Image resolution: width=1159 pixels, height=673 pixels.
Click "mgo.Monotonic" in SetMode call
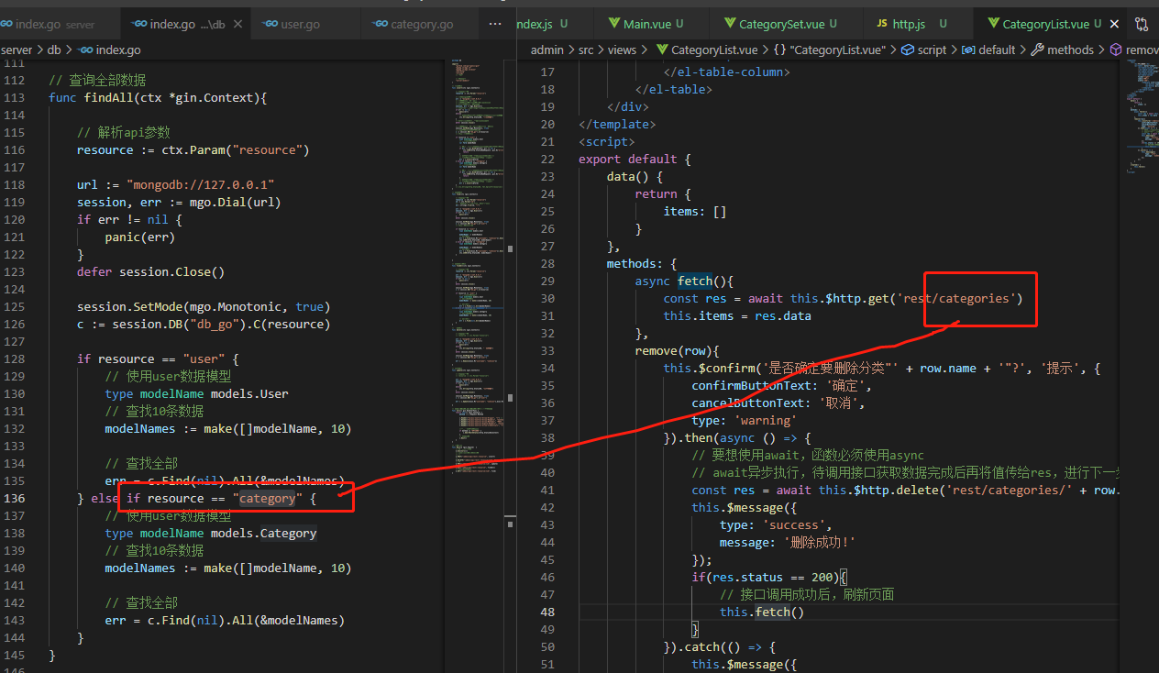coord(238,306)
